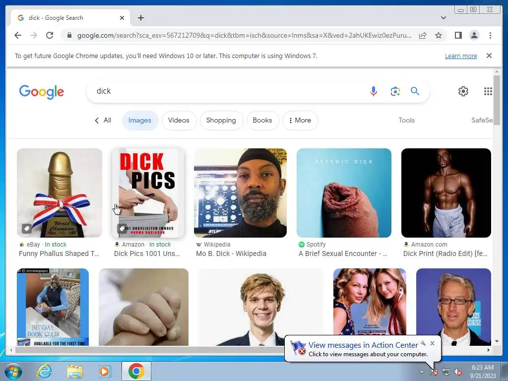Share this page icon in address bar

[423, 35]
